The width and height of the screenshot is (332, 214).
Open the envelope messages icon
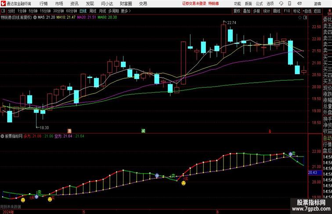click(300, 4)
